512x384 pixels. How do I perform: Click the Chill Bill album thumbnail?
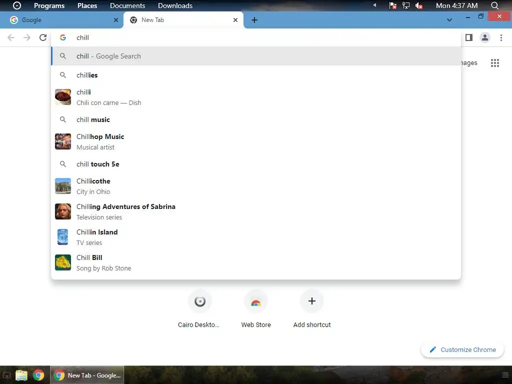click(62, 262)
